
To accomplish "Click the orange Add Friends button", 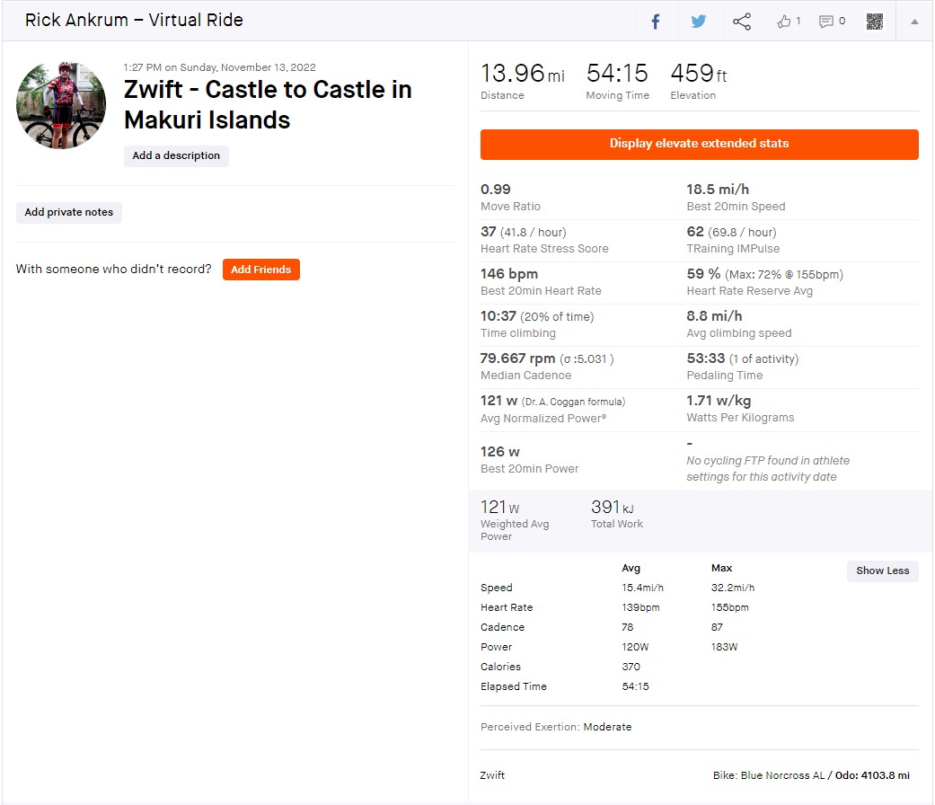I will pos(260,270).
